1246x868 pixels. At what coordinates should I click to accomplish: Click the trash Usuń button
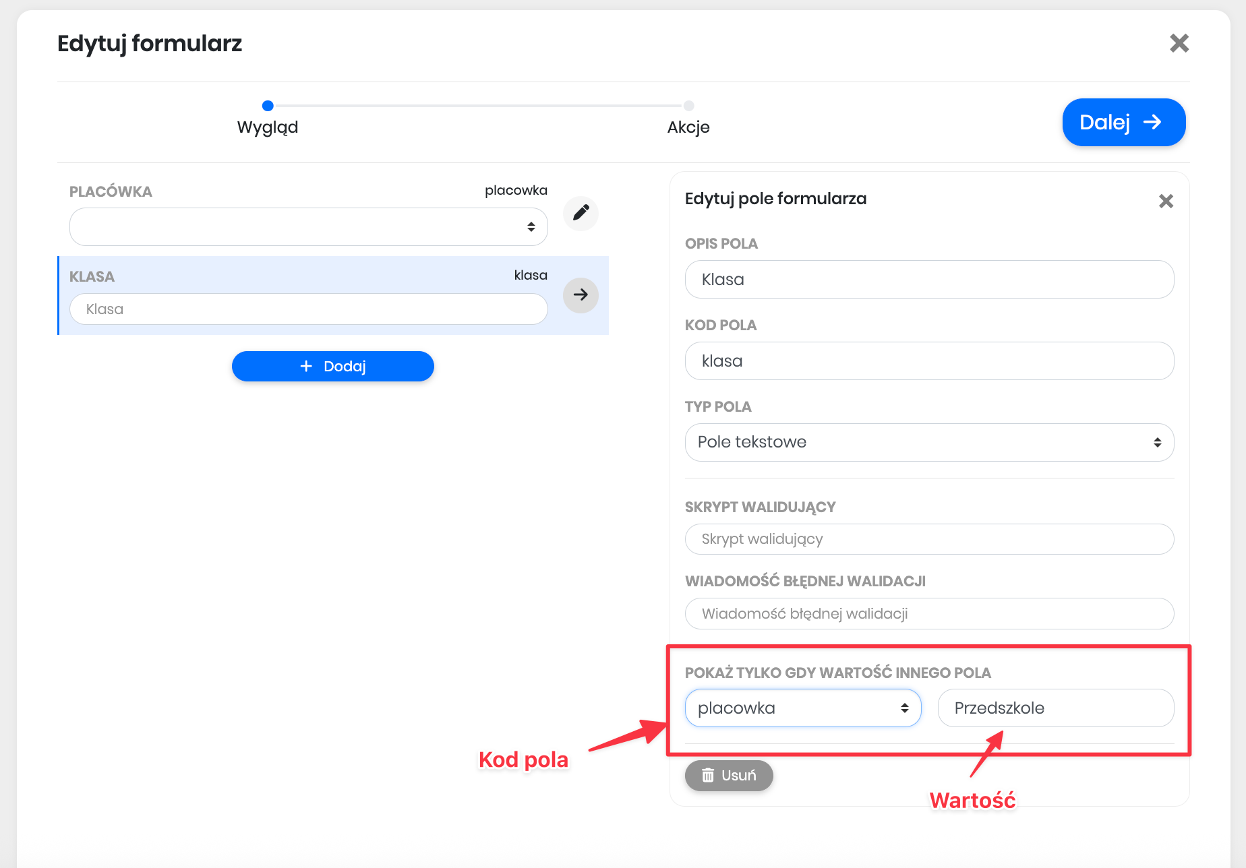coord(728,775)
